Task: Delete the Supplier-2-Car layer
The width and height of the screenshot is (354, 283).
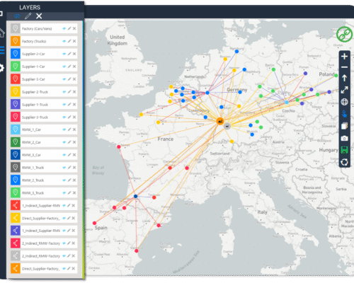Action: pyautogui.click(x=74, y=54)
